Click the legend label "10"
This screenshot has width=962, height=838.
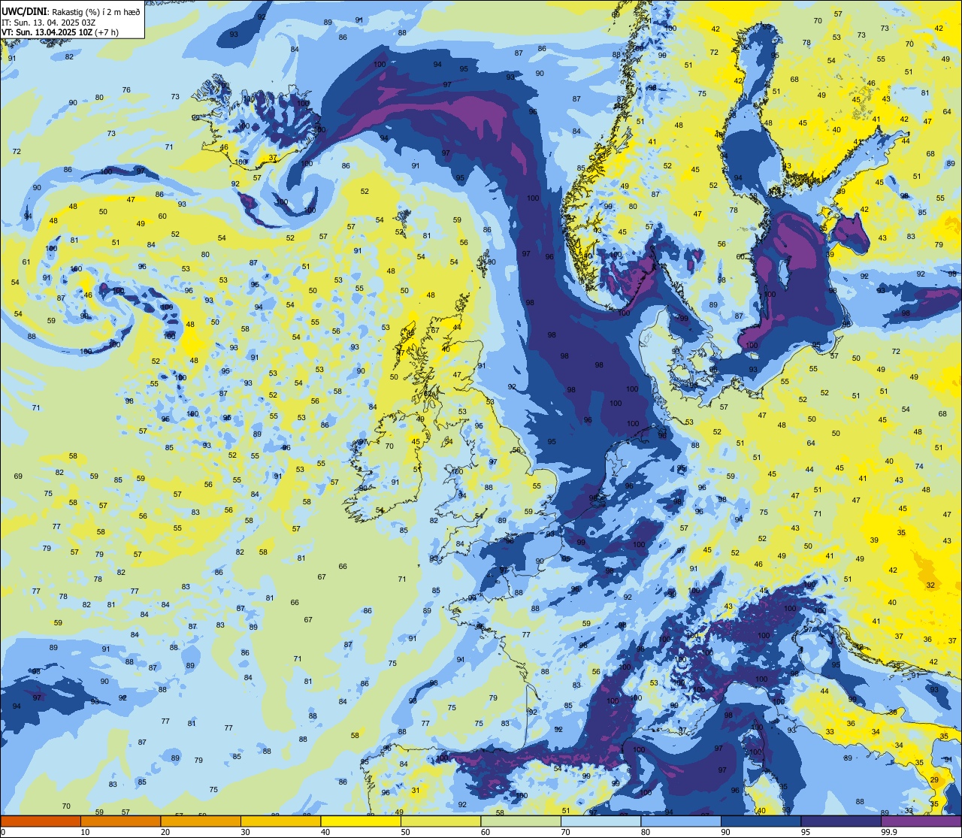tap(85, 832)
